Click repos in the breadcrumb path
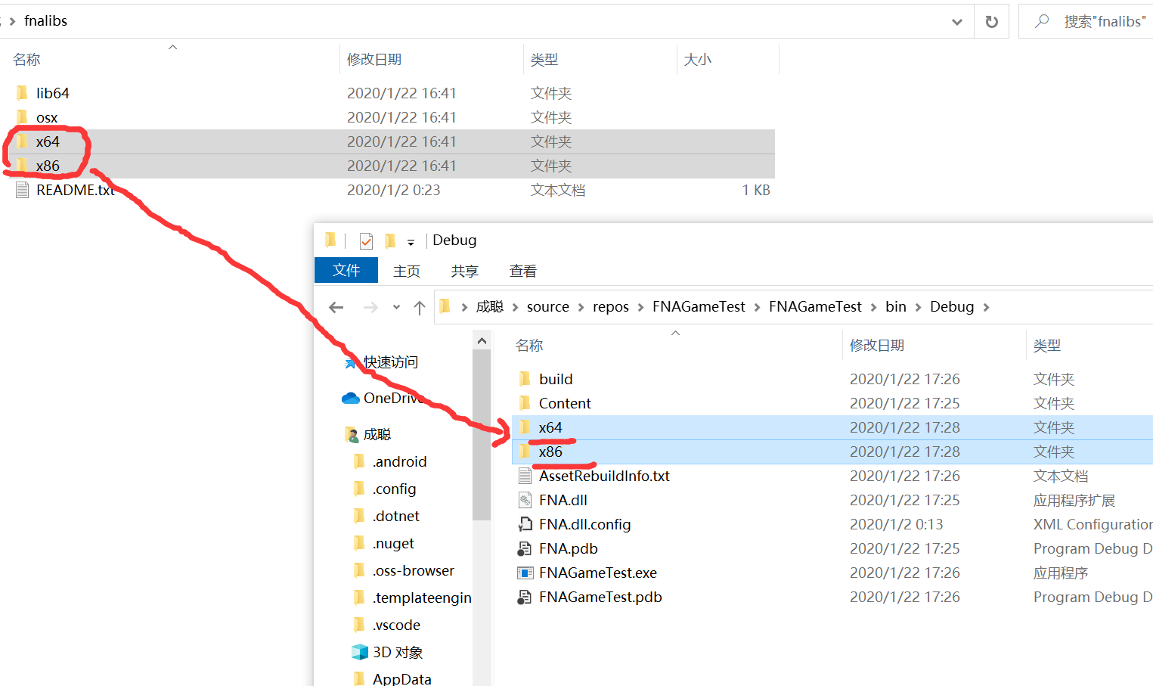Screen dimensions: 1153x686 coord(610,306)
